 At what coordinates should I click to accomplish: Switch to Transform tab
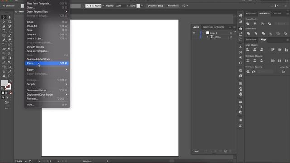click(x=251, y=40)
